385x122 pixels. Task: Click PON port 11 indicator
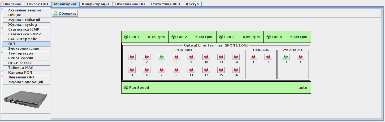[x=191, y=70]
